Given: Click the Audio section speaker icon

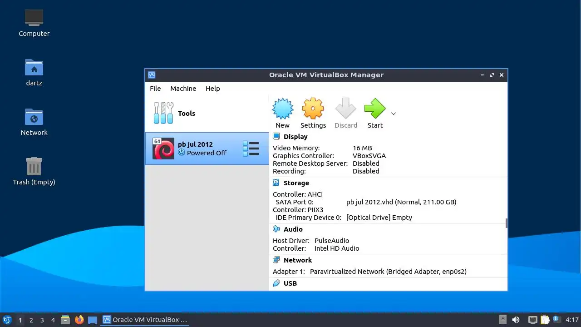Looking at the screenshot, I should 276,229.
